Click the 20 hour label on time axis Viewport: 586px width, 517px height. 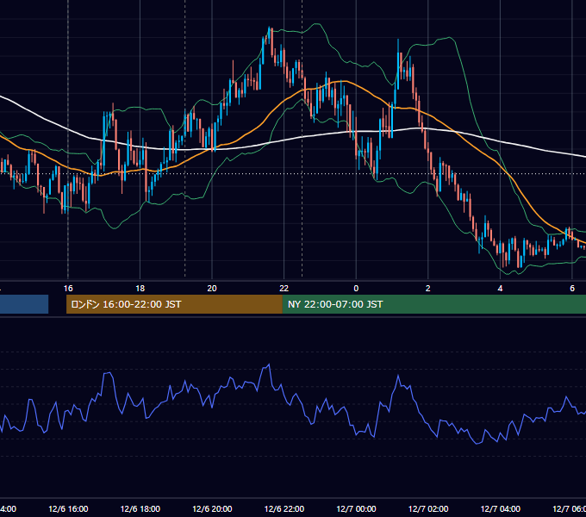coord(212,289)
